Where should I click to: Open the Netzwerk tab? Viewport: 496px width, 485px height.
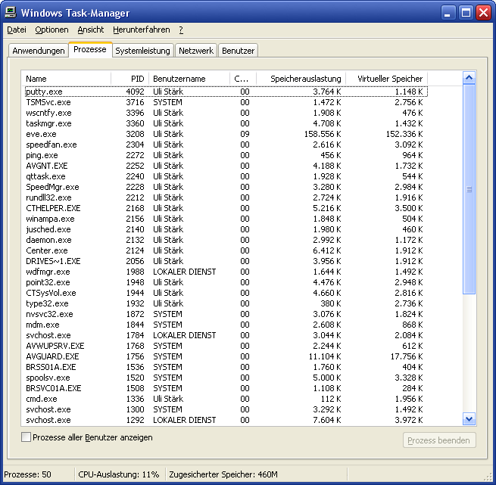(196, 51)
